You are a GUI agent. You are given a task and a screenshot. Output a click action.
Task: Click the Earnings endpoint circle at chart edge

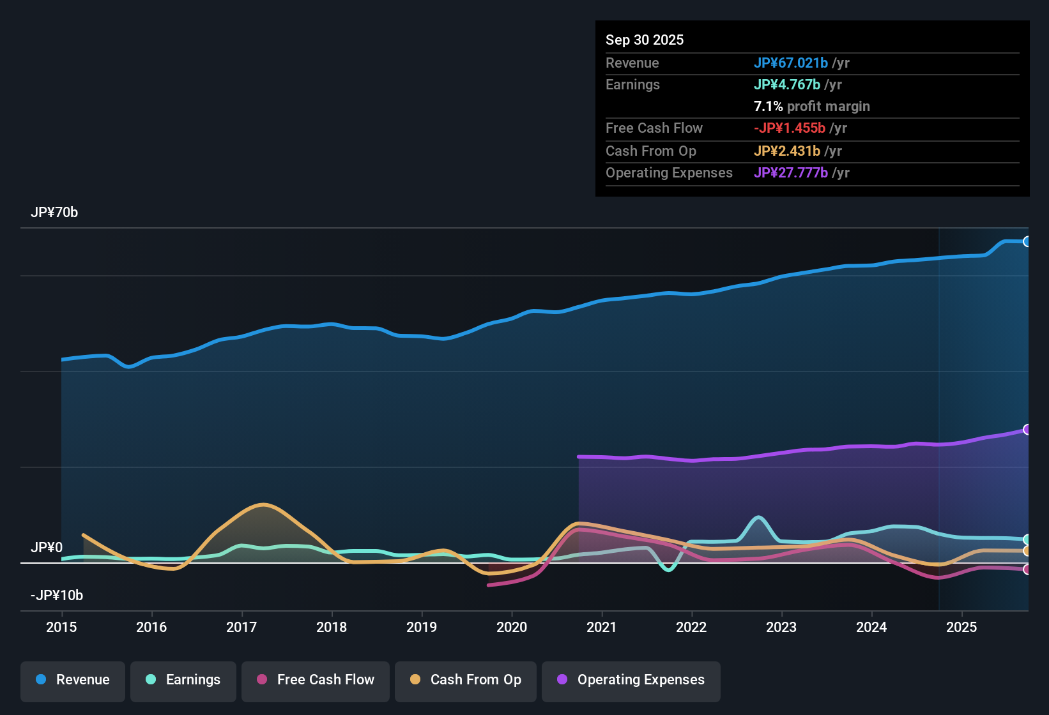tap(1027, 539)
